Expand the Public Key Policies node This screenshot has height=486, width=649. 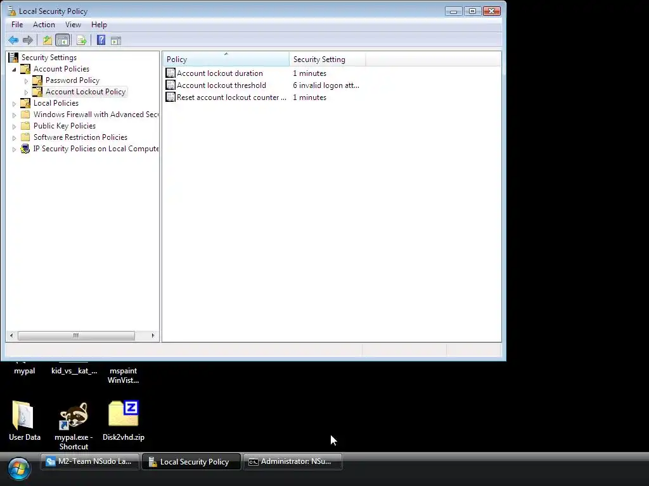tap(14, 127)
